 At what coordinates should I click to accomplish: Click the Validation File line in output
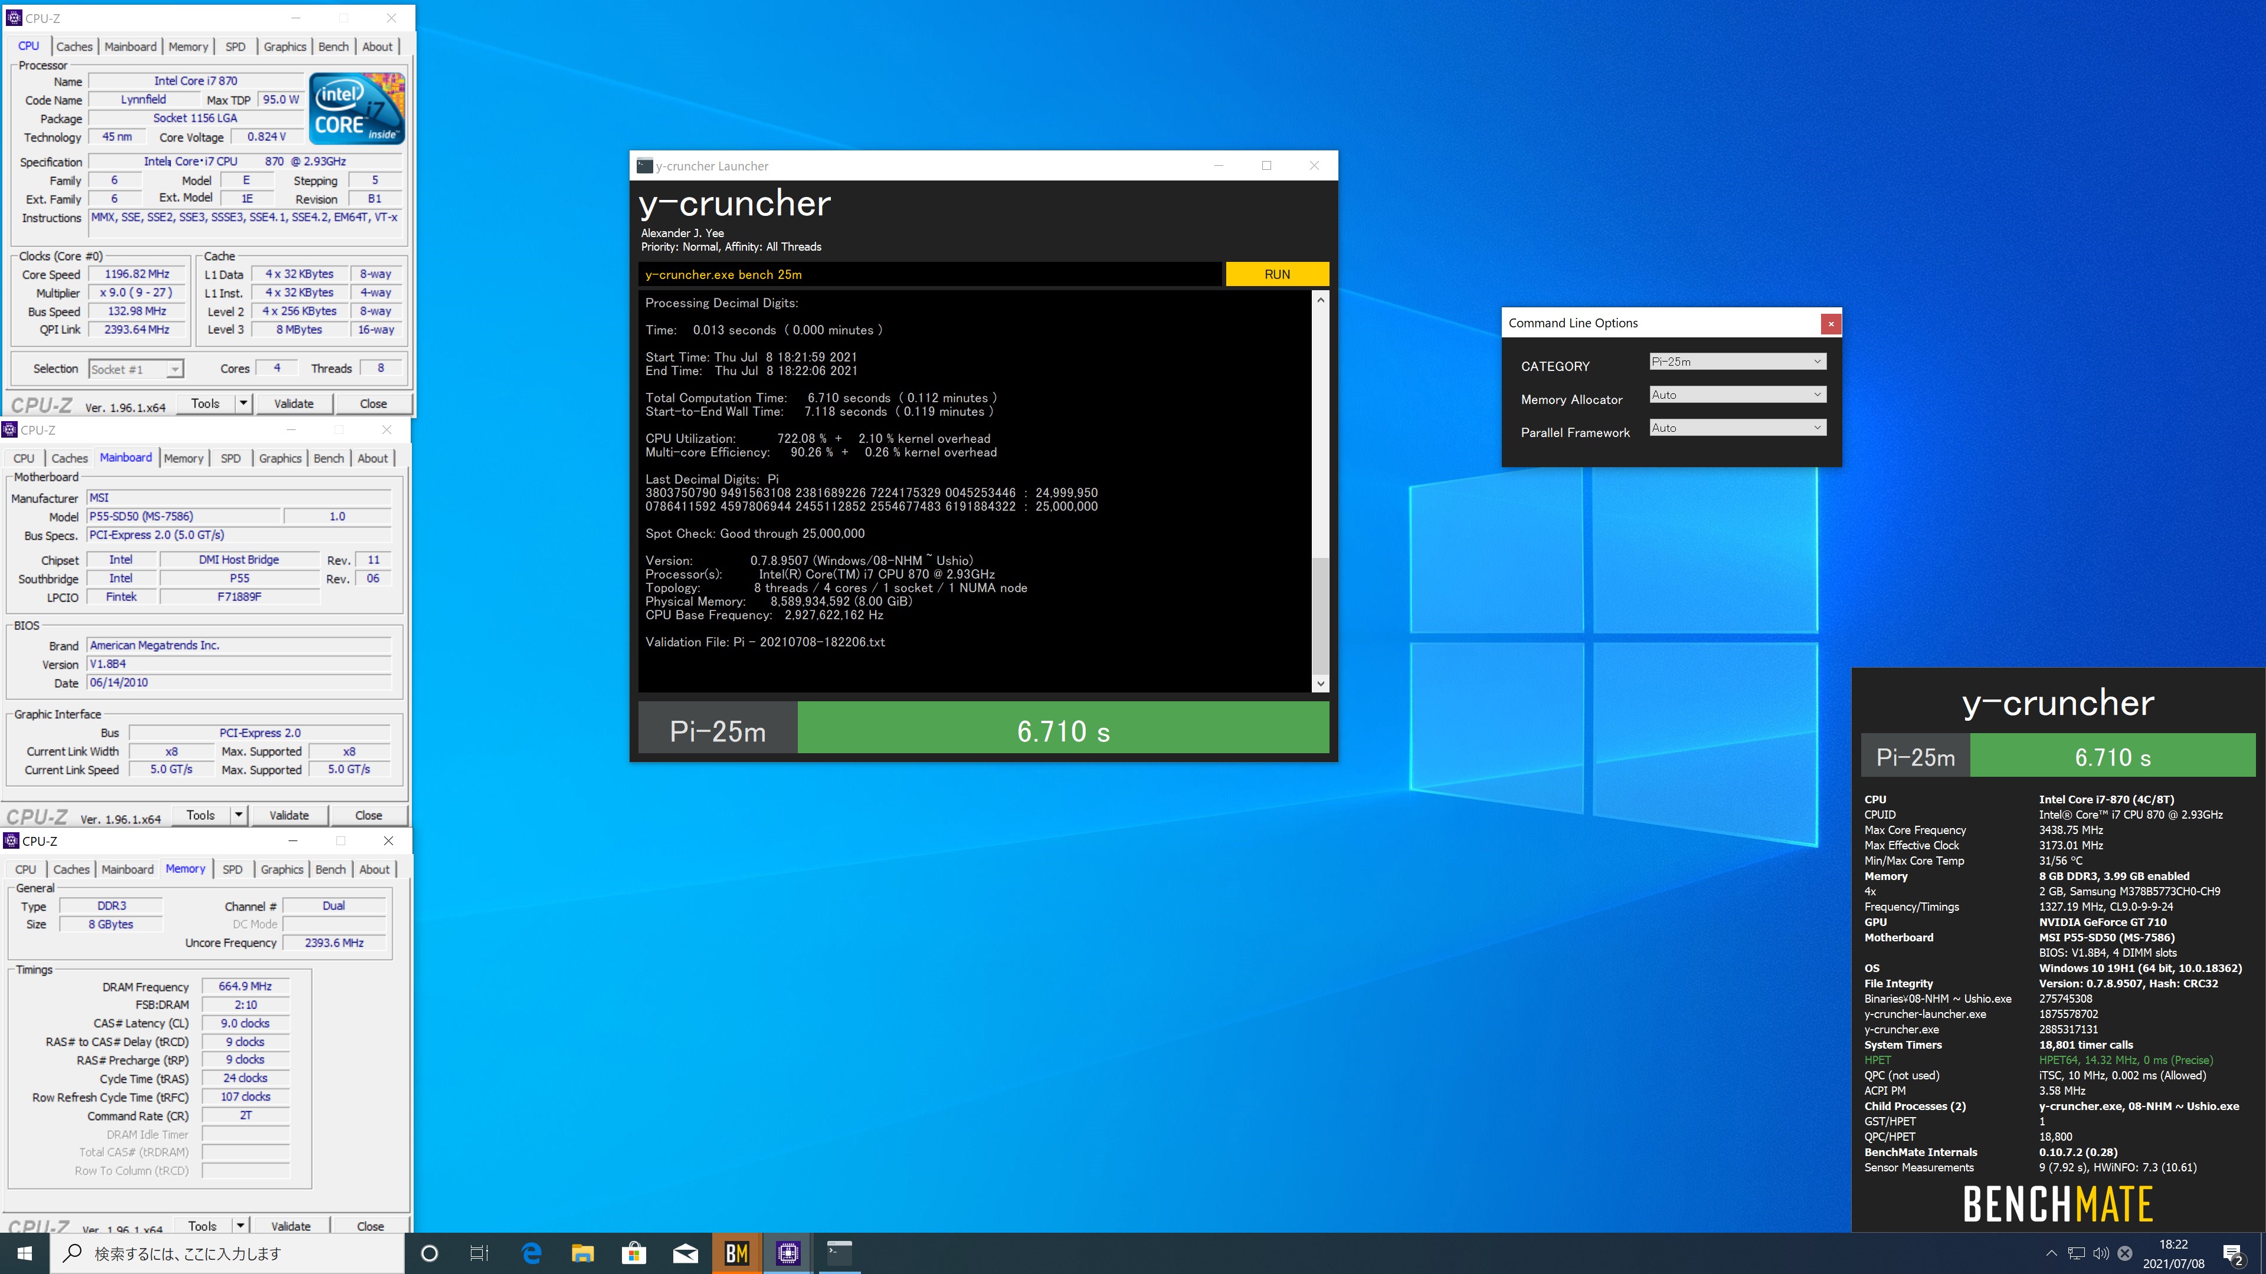[764, 642]
